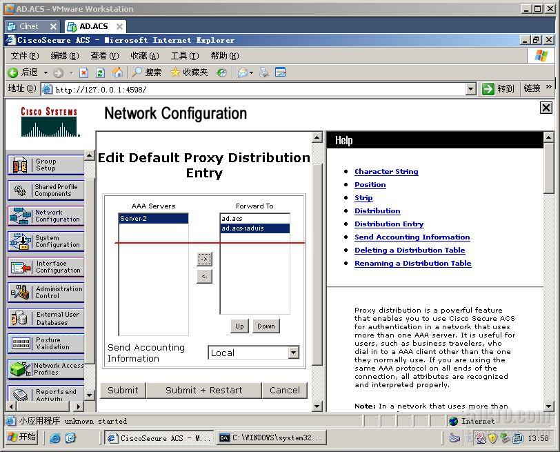
Task: Open Distribution Entry help link
Action: [x=389, y=224]
